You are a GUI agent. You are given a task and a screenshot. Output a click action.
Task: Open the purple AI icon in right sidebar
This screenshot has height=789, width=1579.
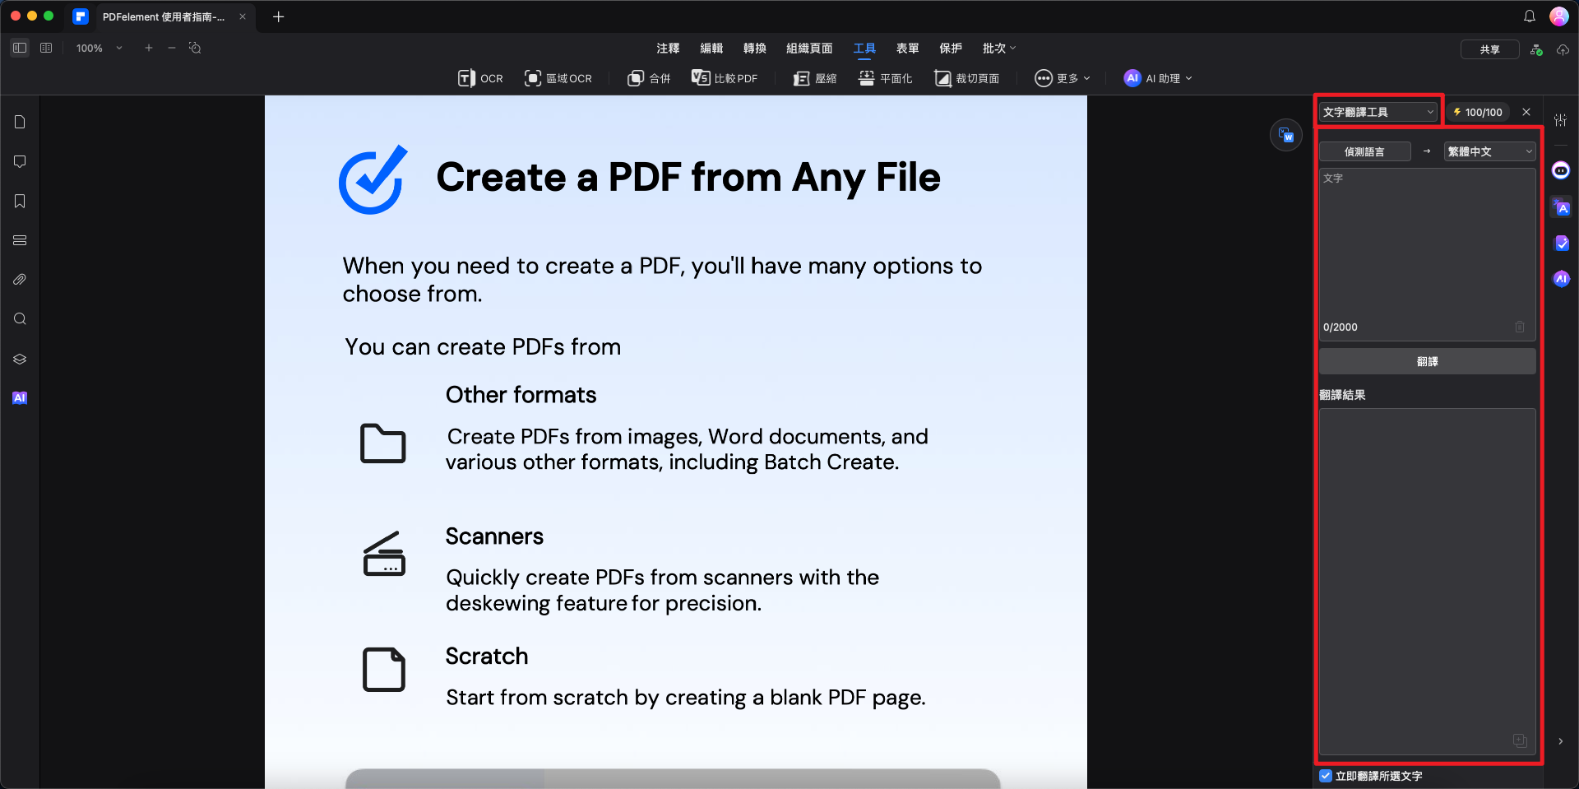1561,279
